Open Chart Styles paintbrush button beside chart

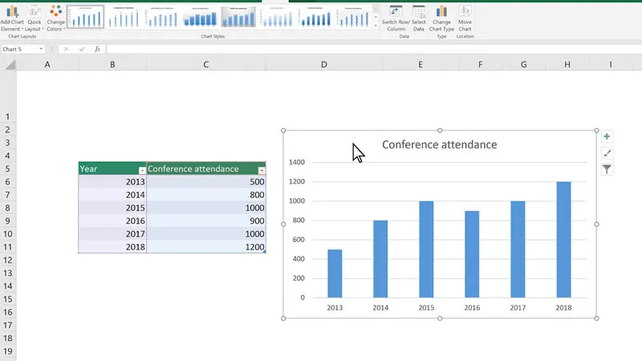click(607, 153)
